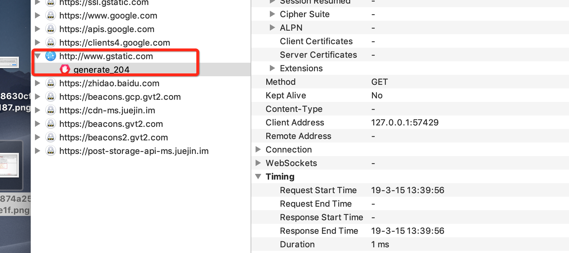Viewport: 569px width, 253px height.
Task: Expand the https://clients4.google.com host node
Action: [37, 42]
